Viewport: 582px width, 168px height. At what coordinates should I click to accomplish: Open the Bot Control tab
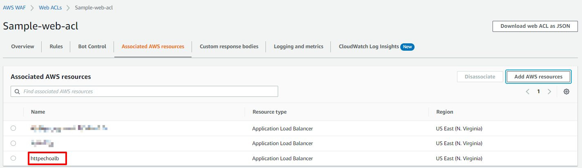[x=92, y=47]
